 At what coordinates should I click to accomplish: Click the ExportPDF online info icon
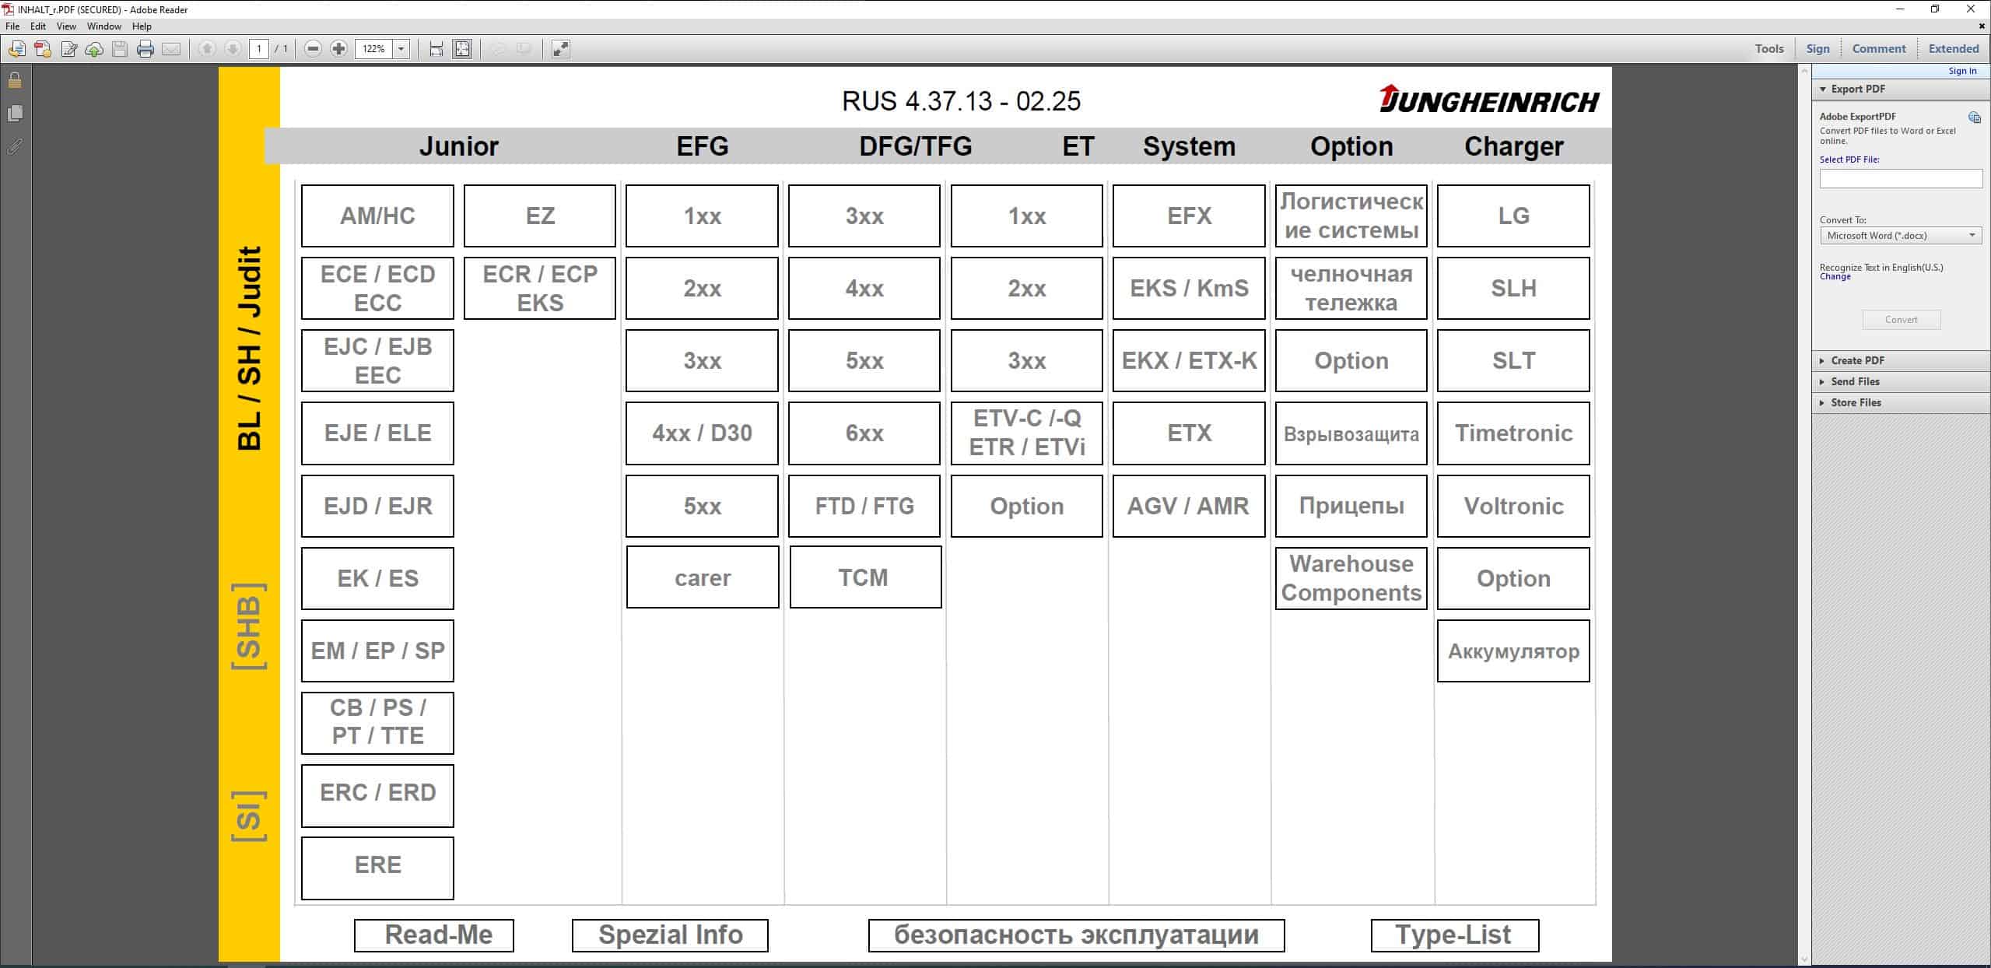point(1974,117)
